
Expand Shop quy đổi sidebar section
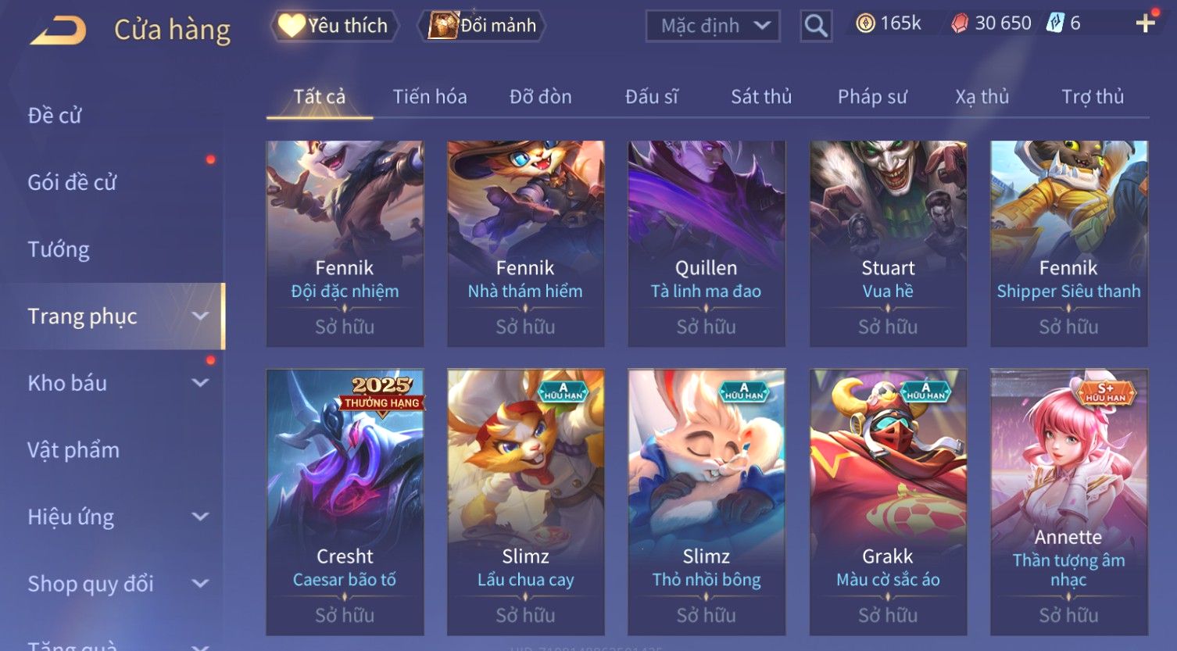coord(200,584)
